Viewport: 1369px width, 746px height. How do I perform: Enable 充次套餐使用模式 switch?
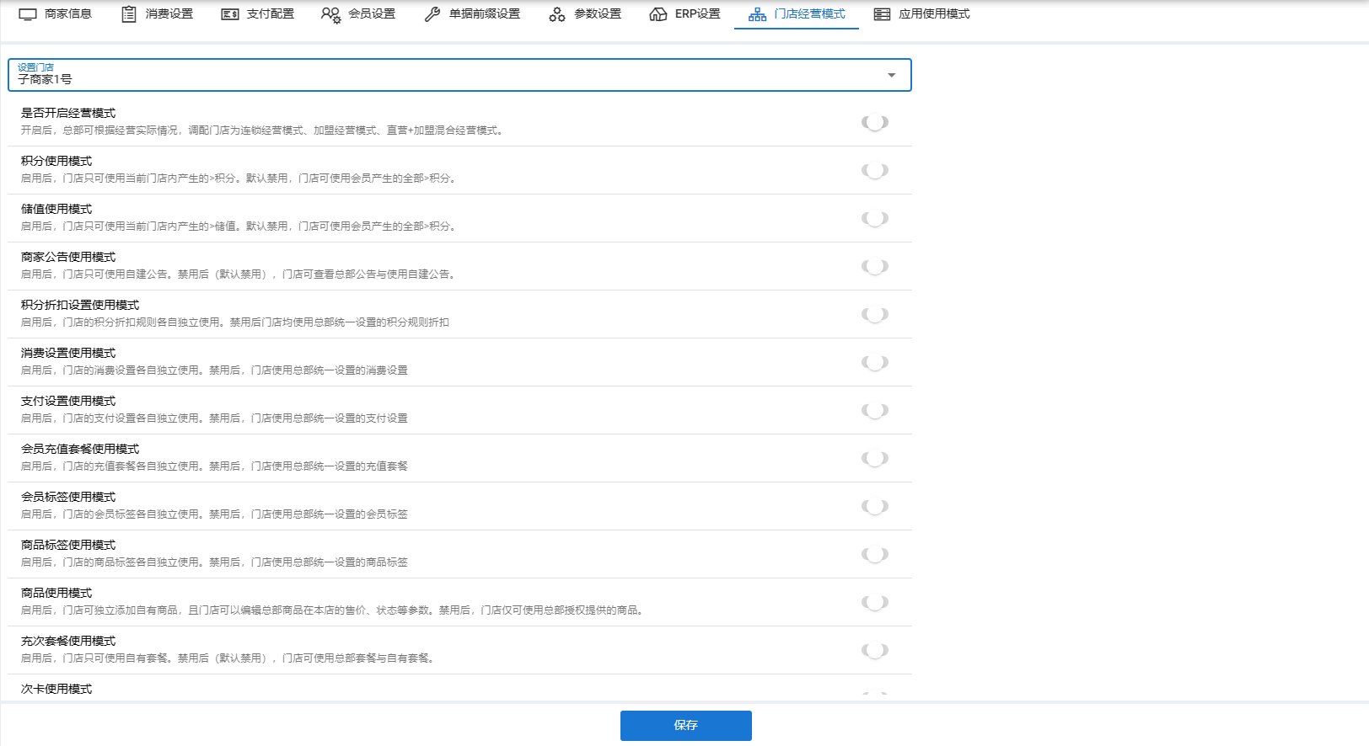(x=875, y=650)
